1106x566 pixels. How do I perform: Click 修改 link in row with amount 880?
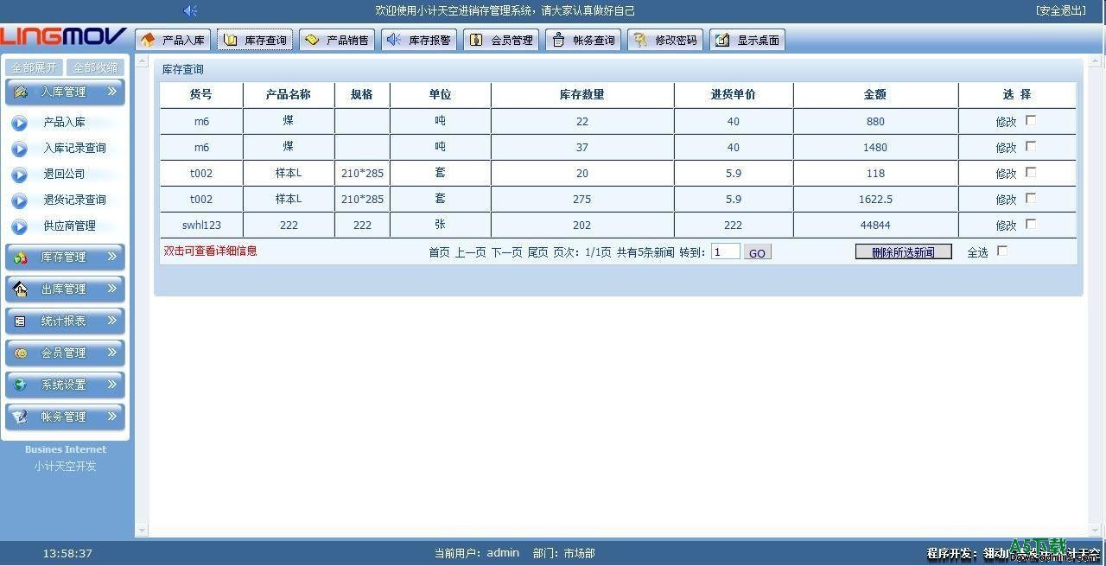pyautogui.click(x=1006, y=122)
